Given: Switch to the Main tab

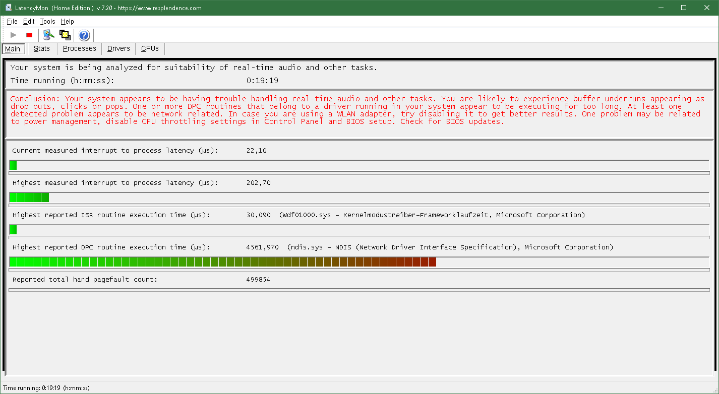Looking at the screenshot, I should click(x=13, y=49).
